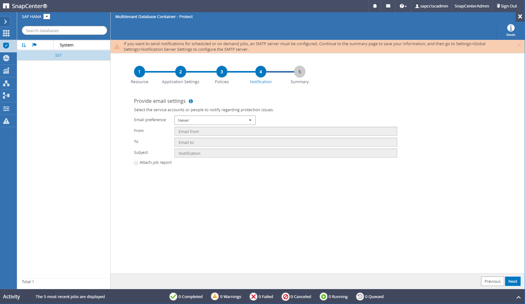Click the flag column icon
The image size is (525, 304).
(x=35, y=45)
